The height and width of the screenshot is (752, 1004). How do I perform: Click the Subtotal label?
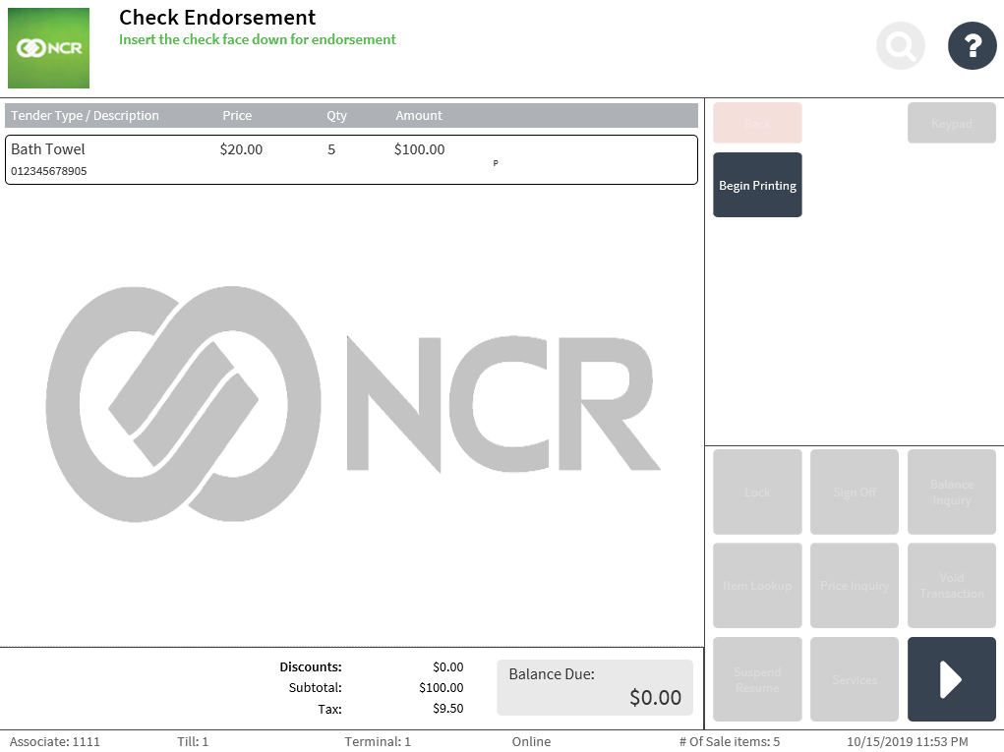tap(315, 688)
